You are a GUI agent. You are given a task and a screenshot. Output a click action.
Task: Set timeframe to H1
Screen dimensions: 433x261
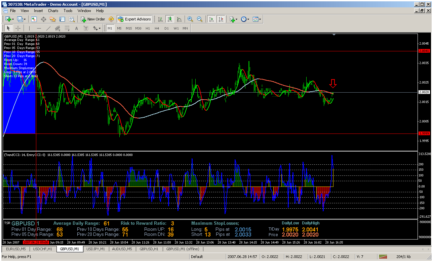(x=148, y=29)
